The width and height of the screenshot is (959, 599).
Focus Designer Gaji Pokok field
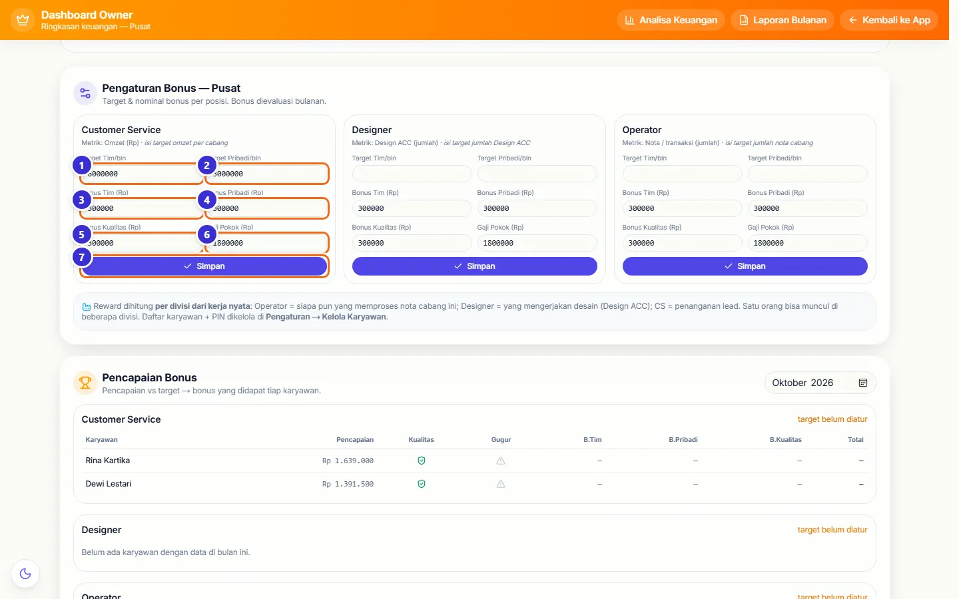point(537,243)
